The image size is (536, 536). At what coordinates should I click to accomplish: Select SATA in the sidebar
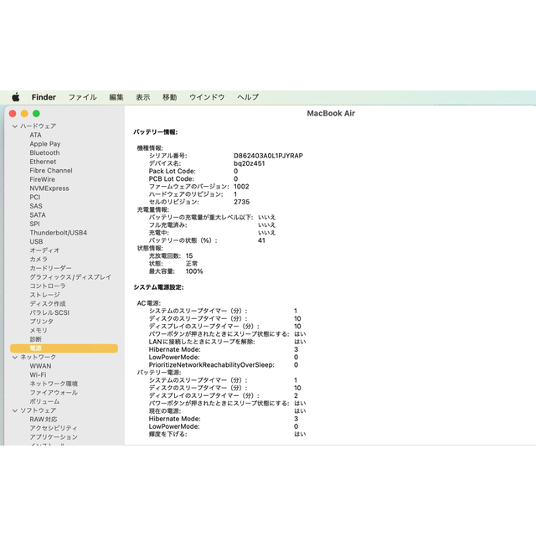[x=38, y=215]
